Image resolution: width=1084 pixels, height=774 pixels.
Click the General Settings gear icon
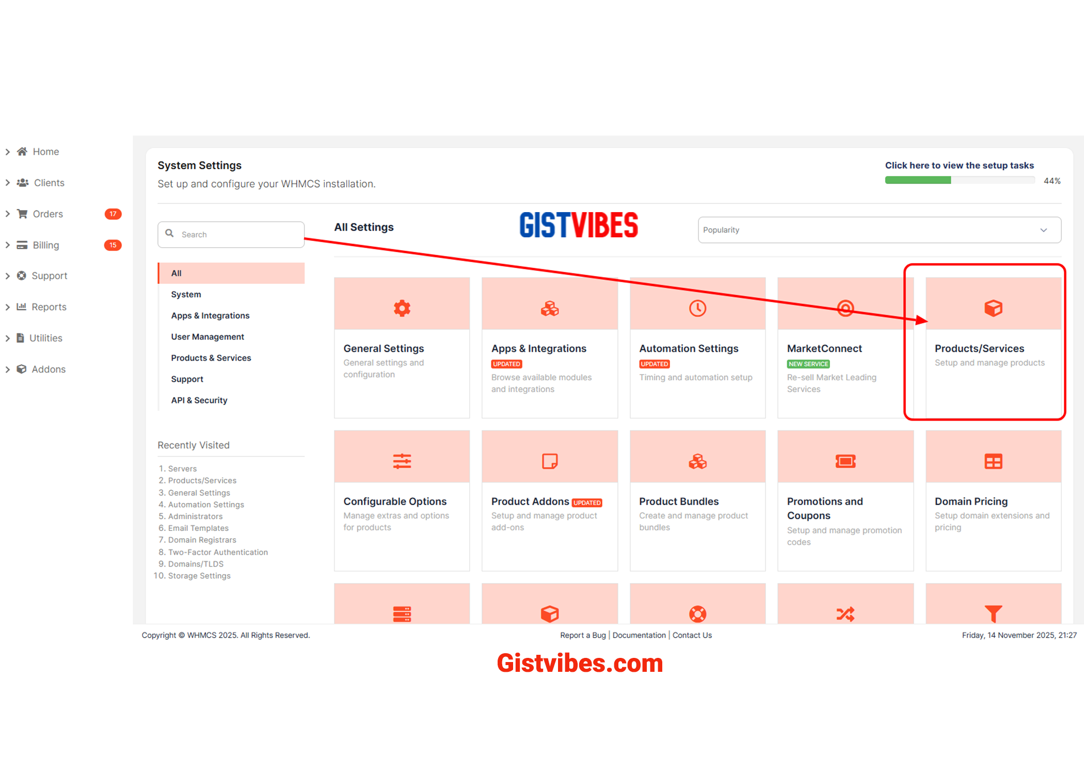click(402, 308)
